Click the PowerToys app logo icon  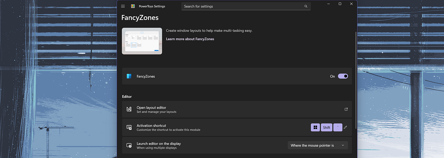tap(133, 6)
